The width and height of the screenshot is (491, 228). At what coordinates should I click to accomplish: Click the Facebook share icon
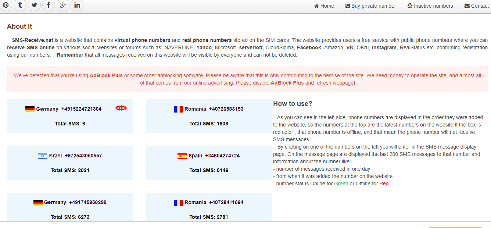coord(49,5)
